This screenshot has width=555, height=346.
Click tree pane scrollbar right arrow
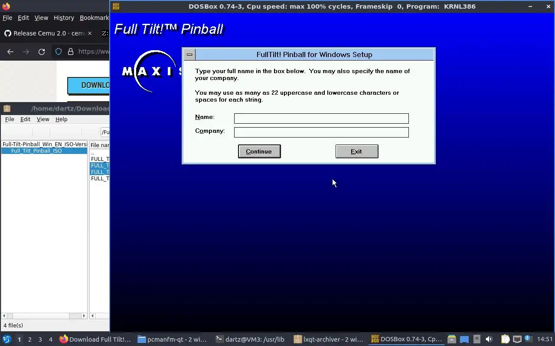84,316
